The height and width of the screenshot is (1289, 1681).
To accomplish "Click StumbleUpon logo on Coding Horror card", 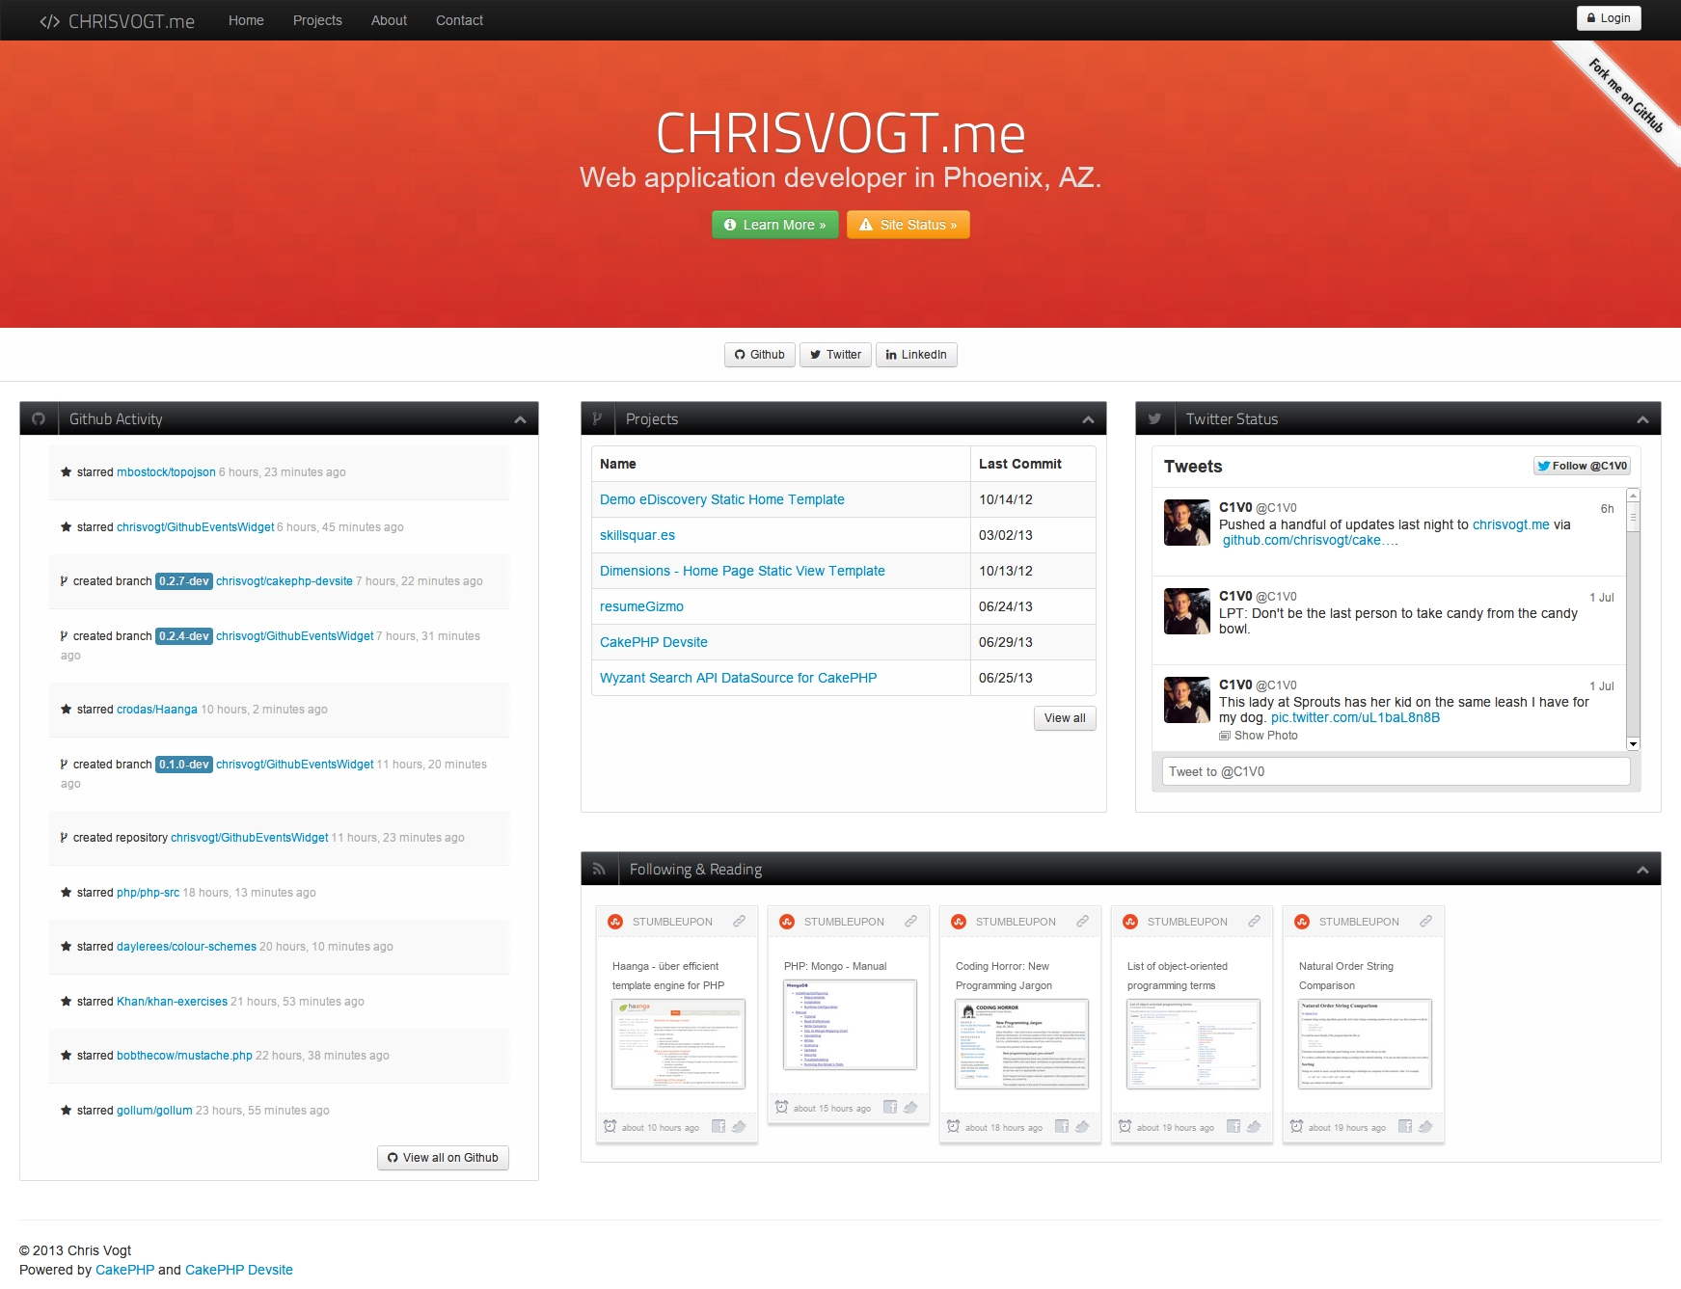I will (959, 922).
